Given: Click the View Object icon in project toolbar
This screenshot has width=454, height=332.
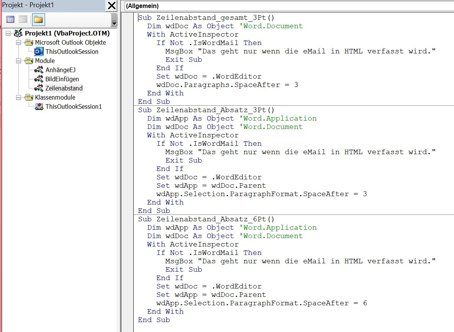Looking at the screenshot, I should tap(23, 19).
